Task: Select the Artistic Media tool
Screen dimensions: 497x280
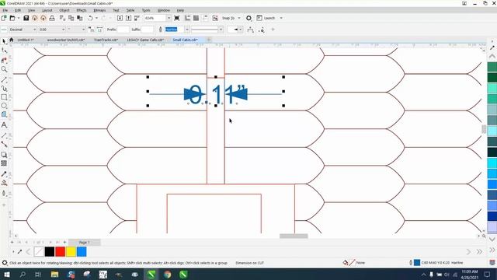Action: tap(4, 89)
